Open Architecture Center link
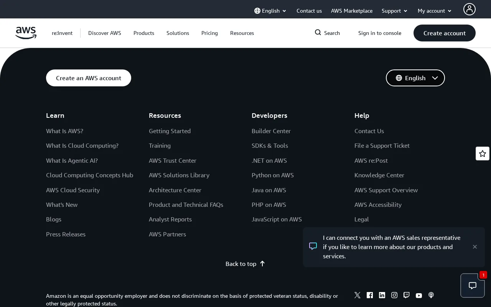 (x=175, y=190)
